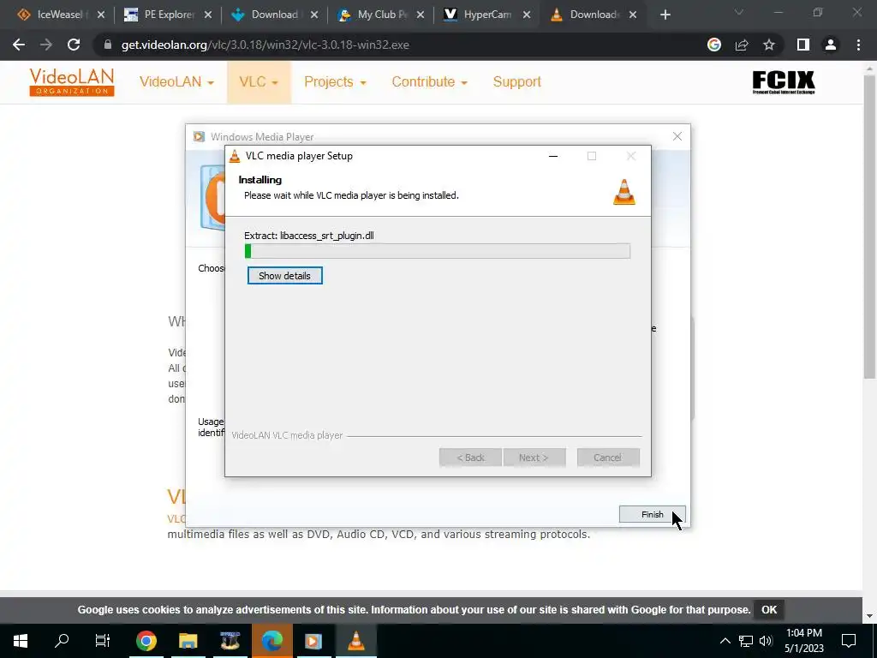The image size is (877, 658).
Task: Click the VLC cone icon in Setup header
Action: 624,192
